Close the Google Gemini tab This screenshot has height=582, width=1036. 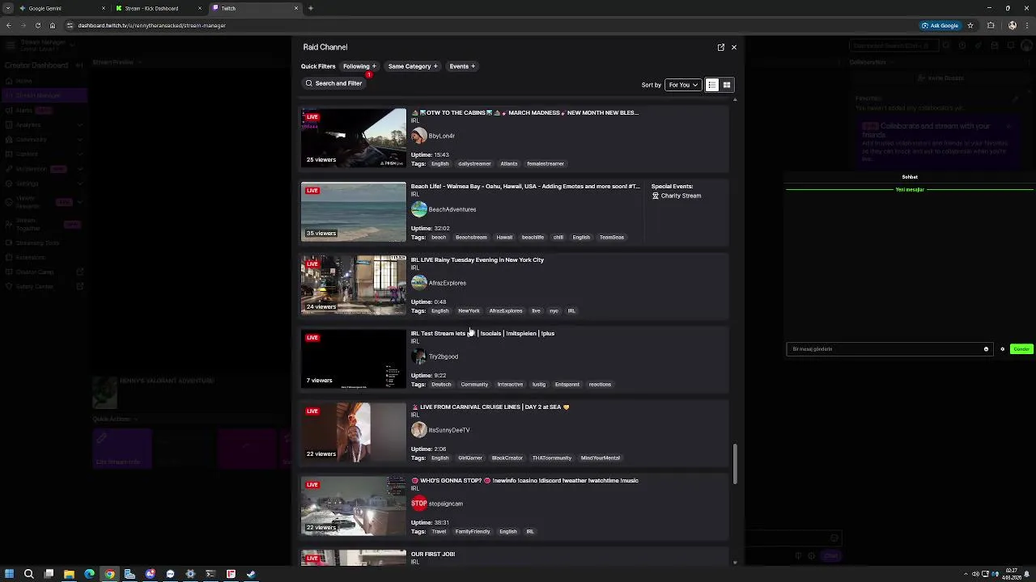tap(103, 8)
